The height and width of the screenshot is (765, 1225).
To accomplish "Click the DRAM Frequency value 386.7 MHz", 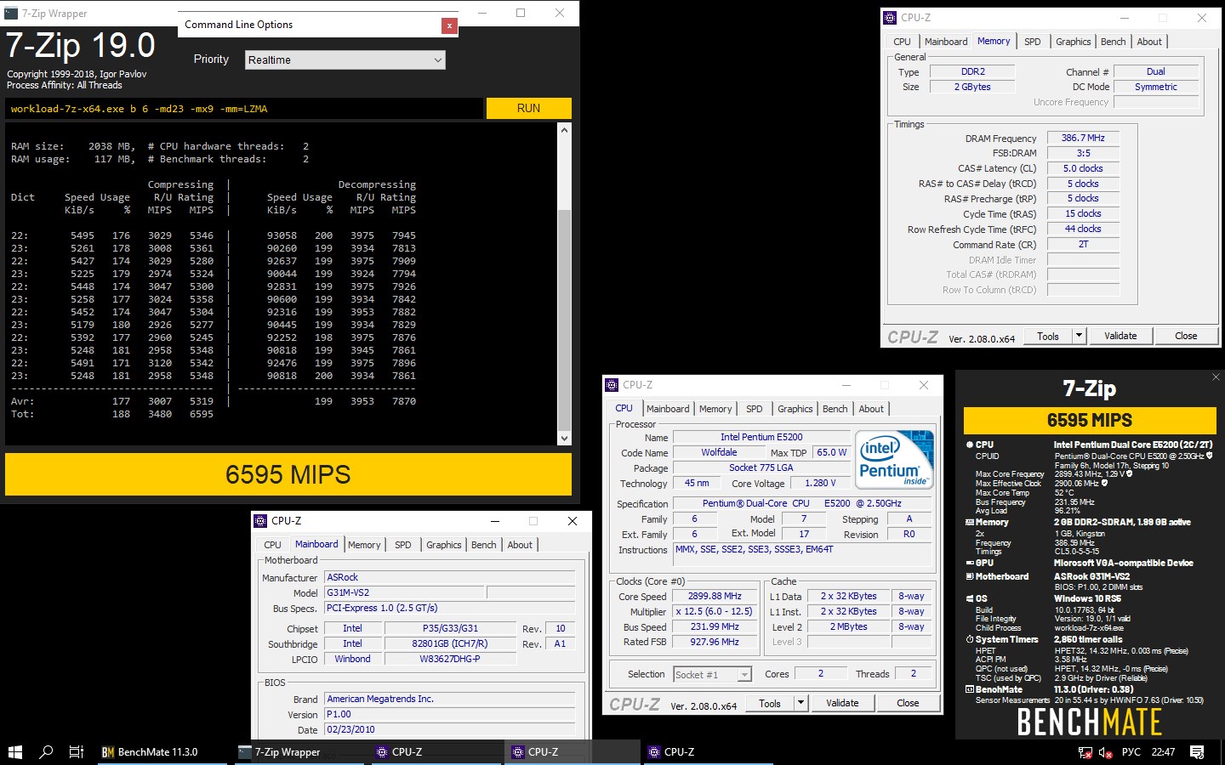I will click(1083, 138).
